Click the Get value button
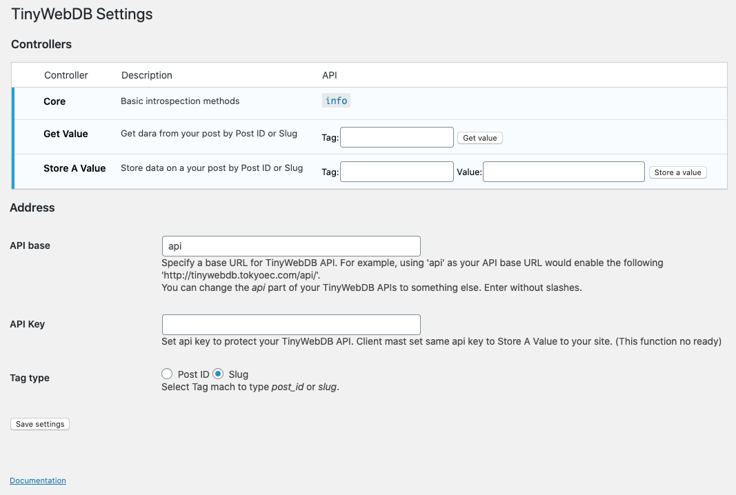This screenshot has width=736, height=495. coord(479,138)
